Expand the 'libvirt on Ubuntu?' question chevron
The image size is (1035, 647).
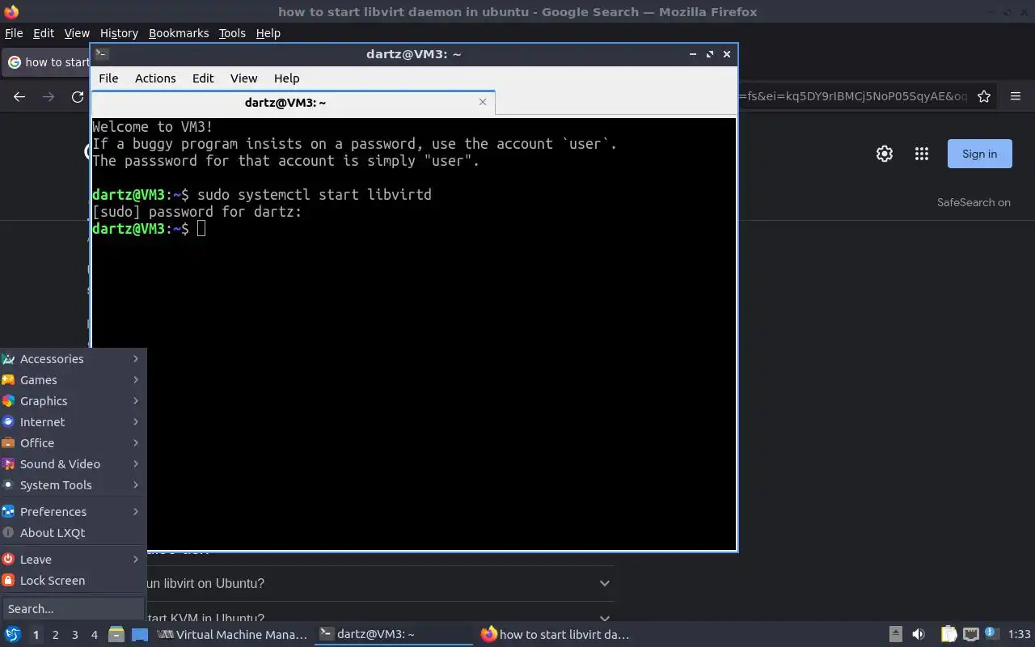click(604, 583)
